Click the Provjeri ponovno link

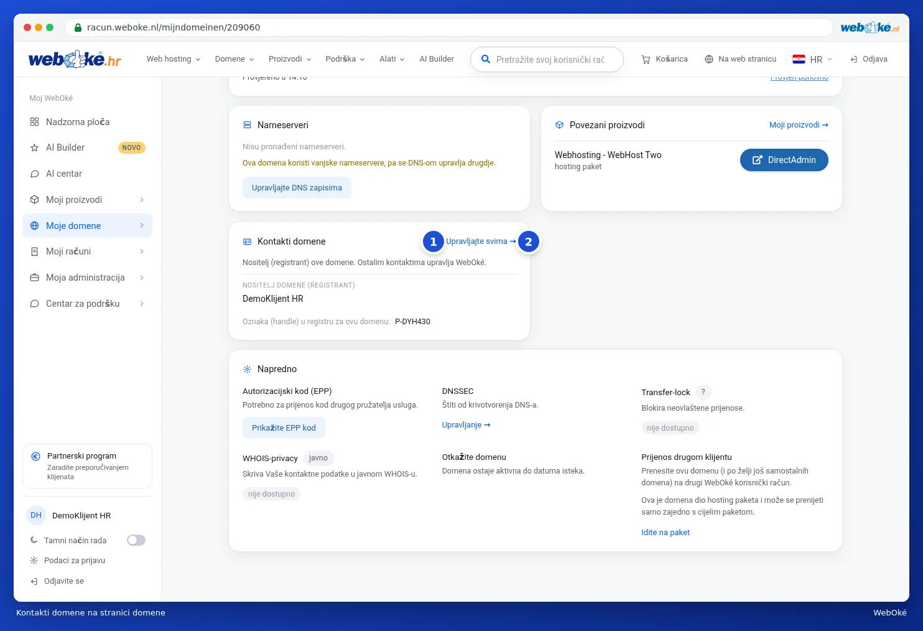(x=799, y=78)
